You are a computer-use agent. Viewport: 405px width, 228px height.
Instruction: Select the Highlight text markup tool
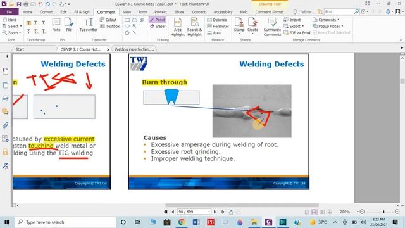(x=28, y=23)
